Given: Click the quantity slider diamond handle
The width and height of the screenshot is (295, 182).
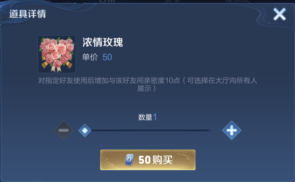Looking at the screenshot, I should pyautogui.click(x=85, y=130).
